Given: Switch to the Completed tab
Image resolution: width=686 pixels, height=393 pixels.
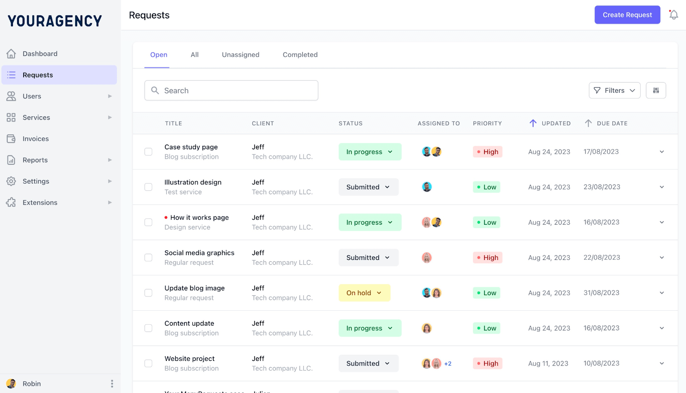Looking at the screenshot, I should 300,54.
